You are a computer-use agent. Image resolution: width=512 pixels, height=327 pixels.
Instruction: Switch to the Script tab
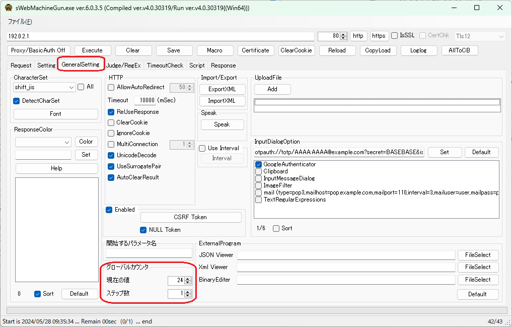pyautogui.click(x=197, y=66)
